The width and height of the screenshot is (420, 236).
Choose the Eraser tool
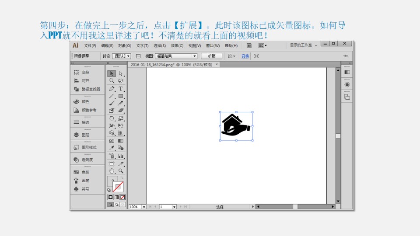click(121, 111)
